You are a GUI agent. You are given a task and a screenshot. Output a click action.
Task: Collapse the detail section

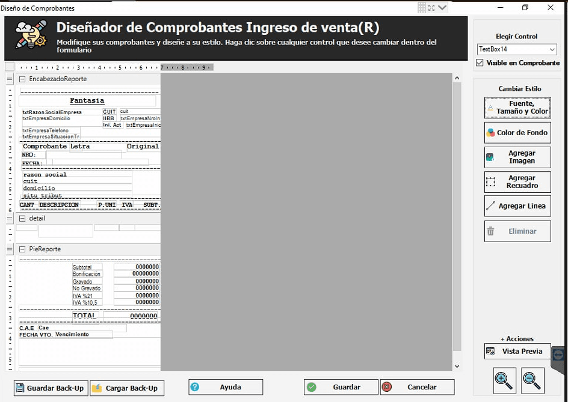click(x=22, y=218)
